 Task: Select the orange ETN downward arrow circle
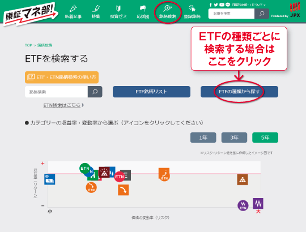pyautogui.click(x=91, y=188)
